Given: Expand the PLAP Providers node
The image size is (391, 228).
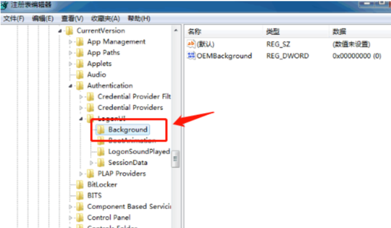Looking at the screenshot, I should [81, 173].
